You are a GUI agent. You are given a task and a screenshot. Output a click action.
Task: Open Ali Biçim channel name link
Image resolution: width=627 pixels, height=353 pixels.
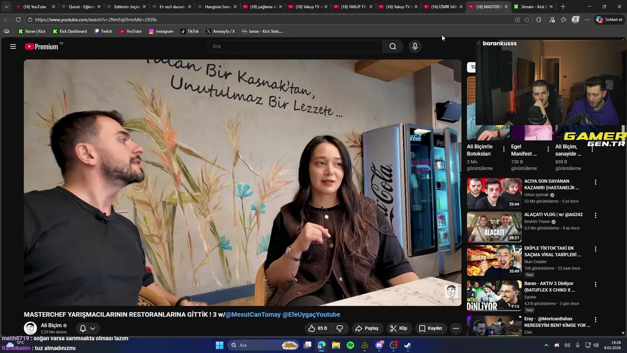tap(51, 326)
